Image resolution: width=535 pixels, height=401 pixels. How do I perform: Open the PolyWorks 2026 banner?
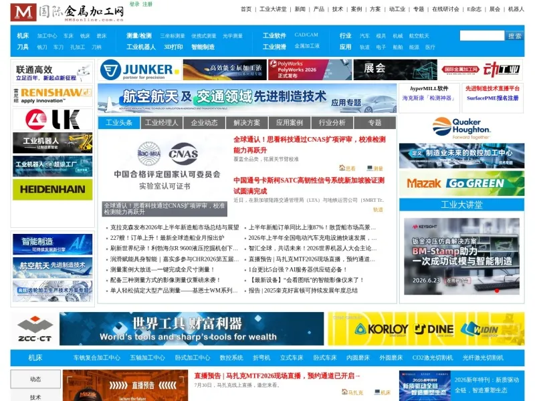pyautogui.click(x=310, y=70)
